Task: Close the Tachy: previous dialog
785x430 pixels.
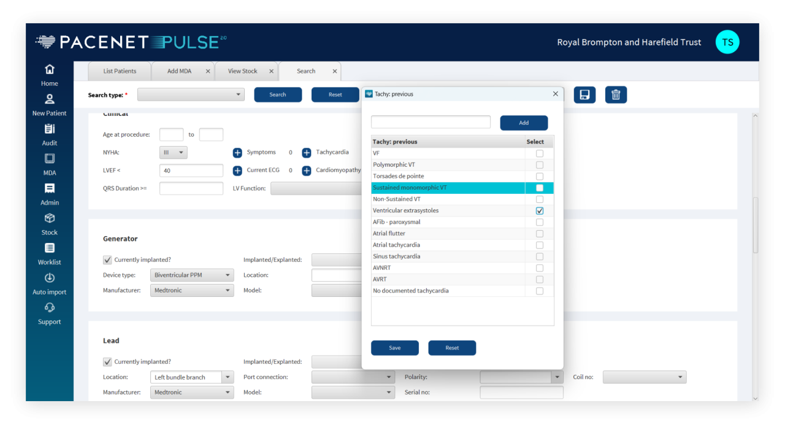Action: [x=556, y=94]
